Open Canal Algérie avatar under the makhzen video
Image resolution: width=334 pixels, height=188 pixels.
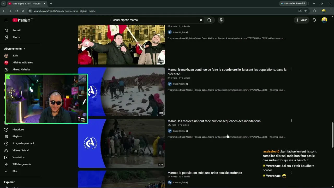coord(170,84)
